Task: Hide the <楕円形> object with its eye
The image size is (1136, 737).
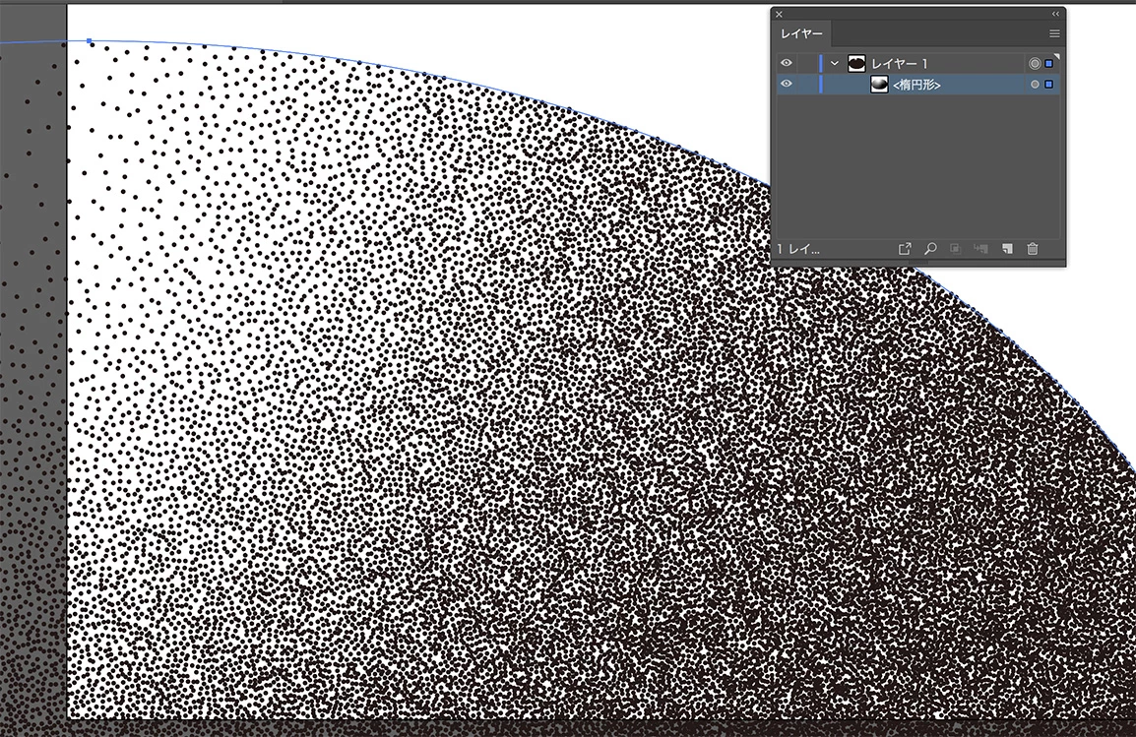Action: (x=787, y=84)
